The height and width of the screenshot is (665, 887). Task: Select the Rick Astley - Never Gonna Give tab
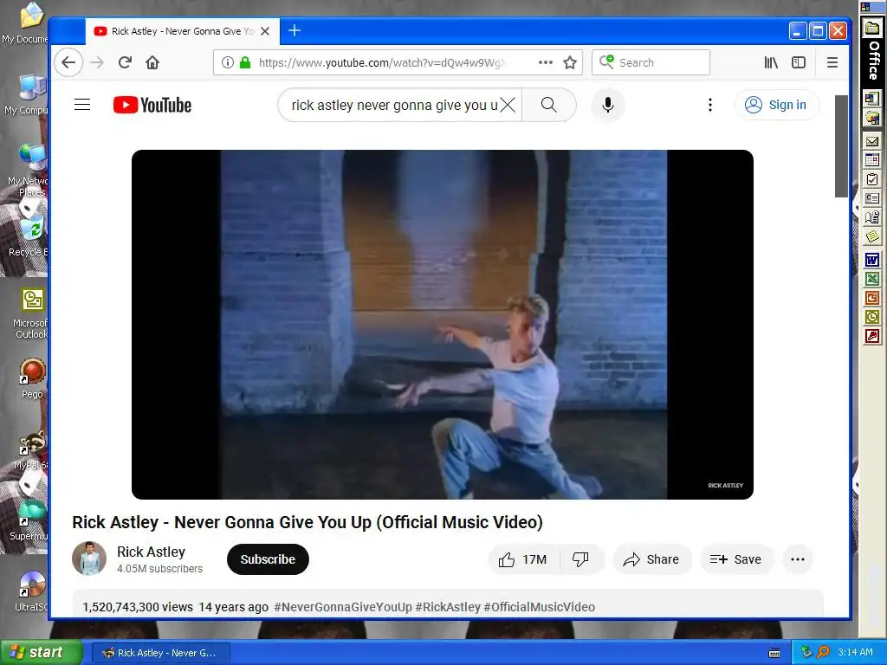click(182, 31)
